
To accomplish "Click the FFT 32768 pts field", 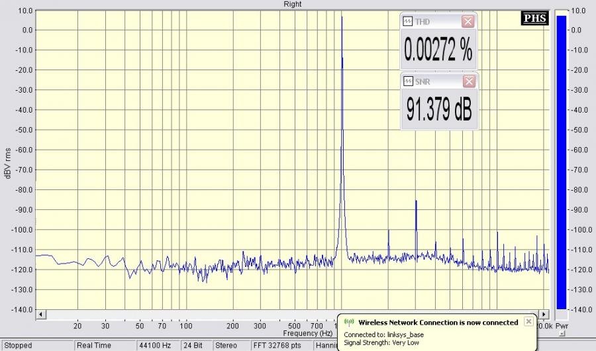I will tap(277, 346).
